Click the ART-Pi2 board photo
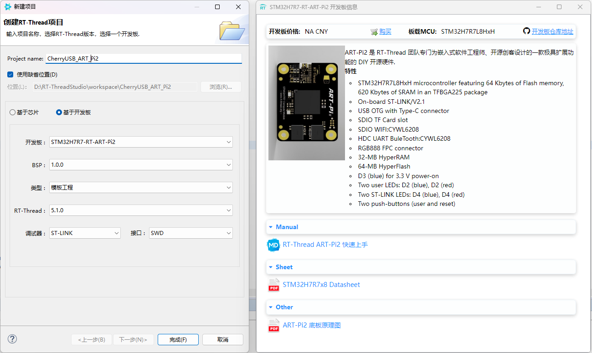Screen dimensions: 592x353 [x=306, y=103]
